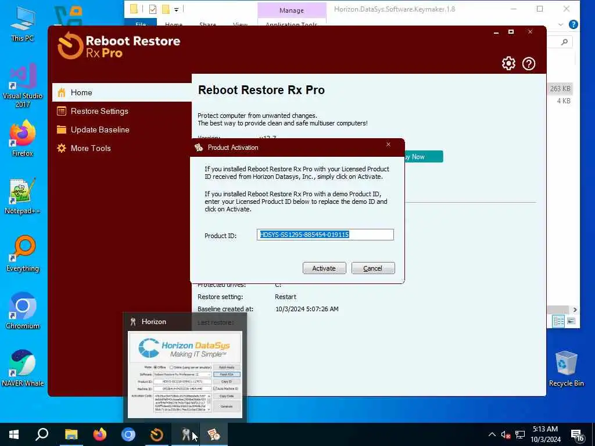The image size is (595, 446).
Task: Select the Firefox desktop shortcut
Action: [x=23, y=138]
